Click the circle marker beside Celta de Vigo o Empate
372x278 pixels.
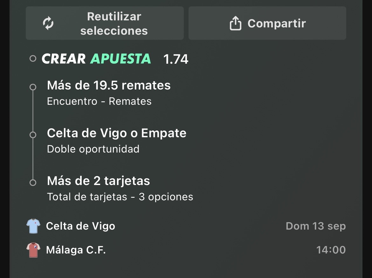33,135
